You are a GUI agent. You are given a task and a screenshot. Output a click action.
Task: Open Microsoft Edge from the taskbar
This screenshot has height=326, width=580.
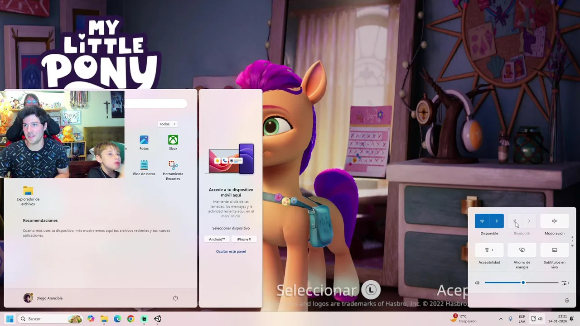coord(117,319)
